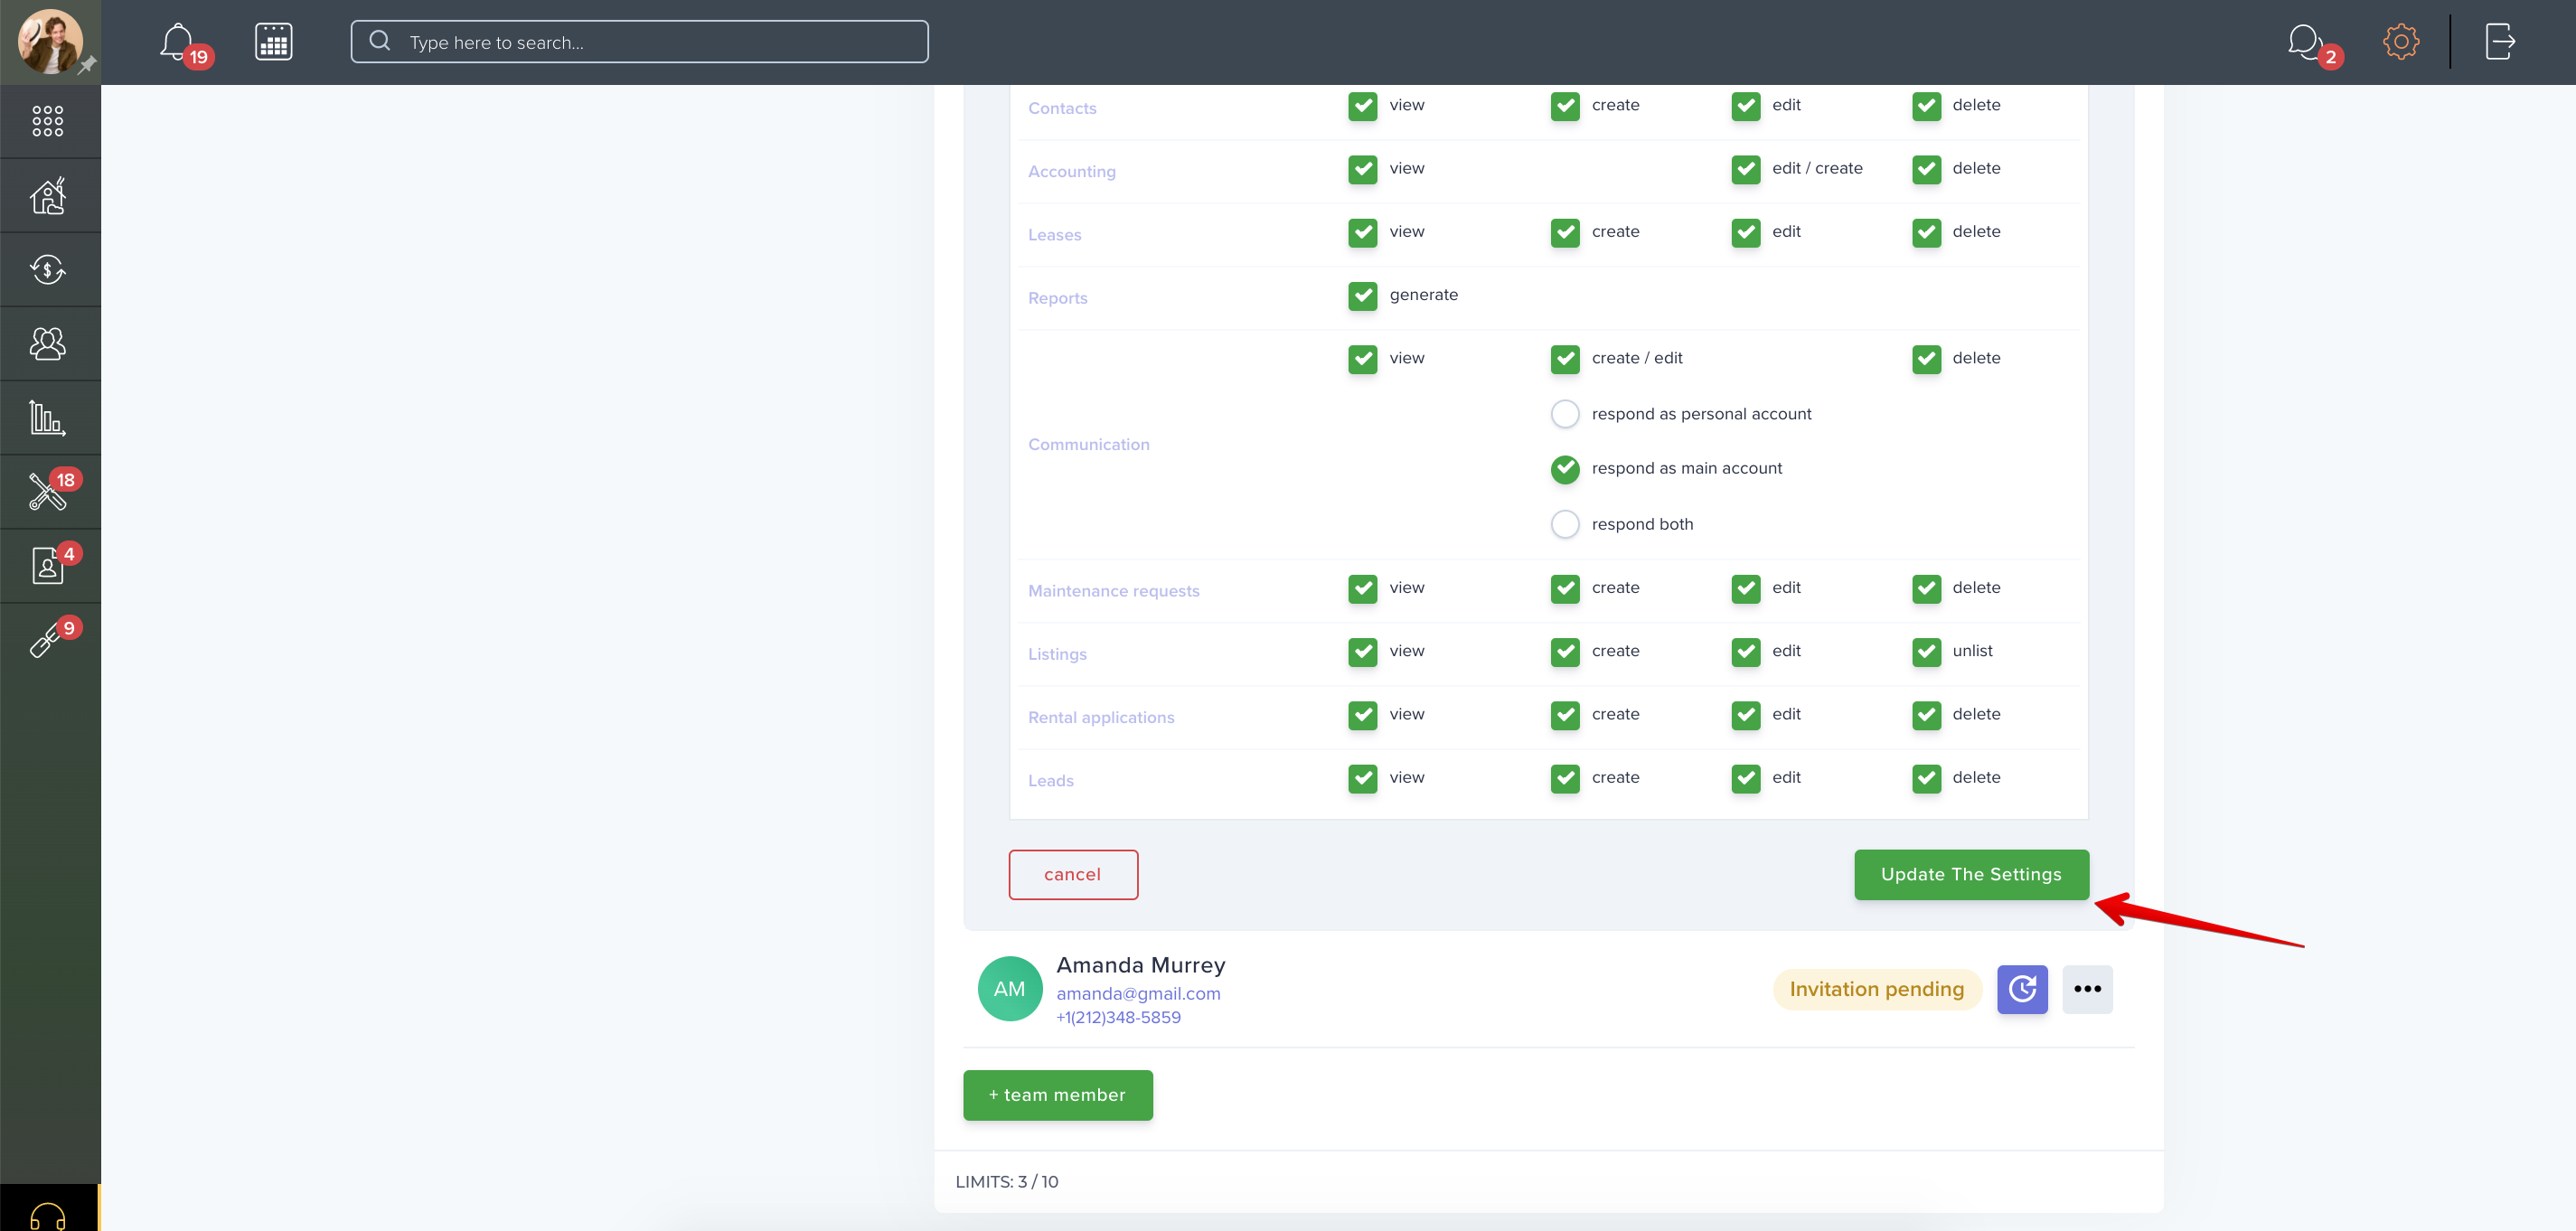
Task: Select 'respond as main account' radio
Action: [1564, 469]
